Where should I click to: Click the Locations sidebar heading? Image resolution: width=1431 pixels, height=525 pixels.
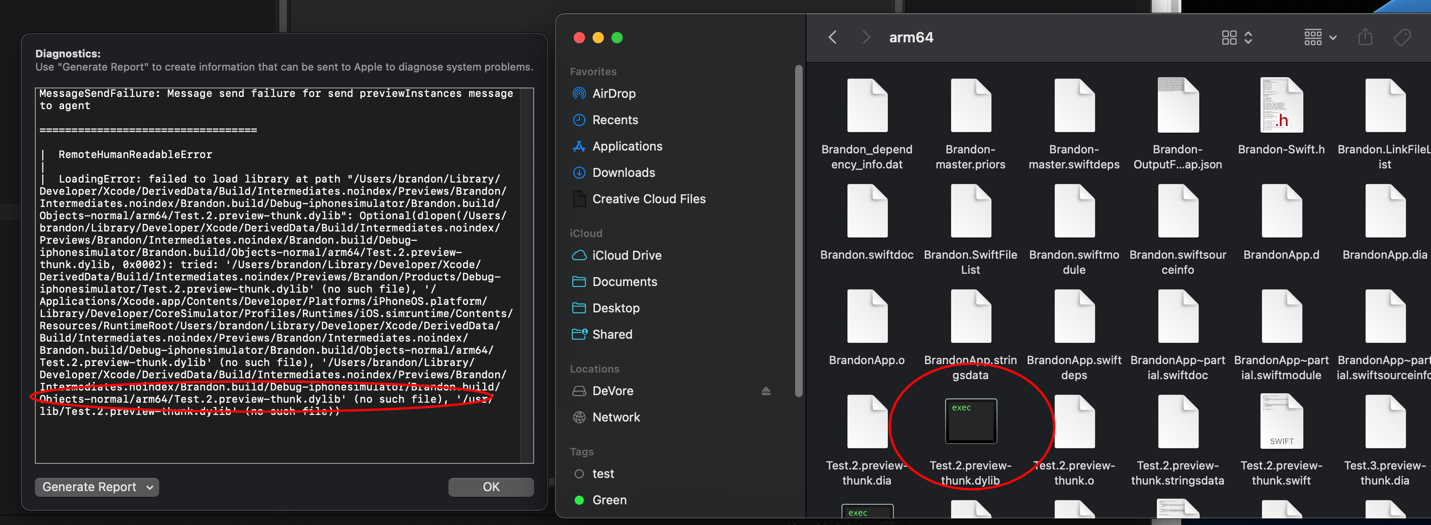point(594,369)
